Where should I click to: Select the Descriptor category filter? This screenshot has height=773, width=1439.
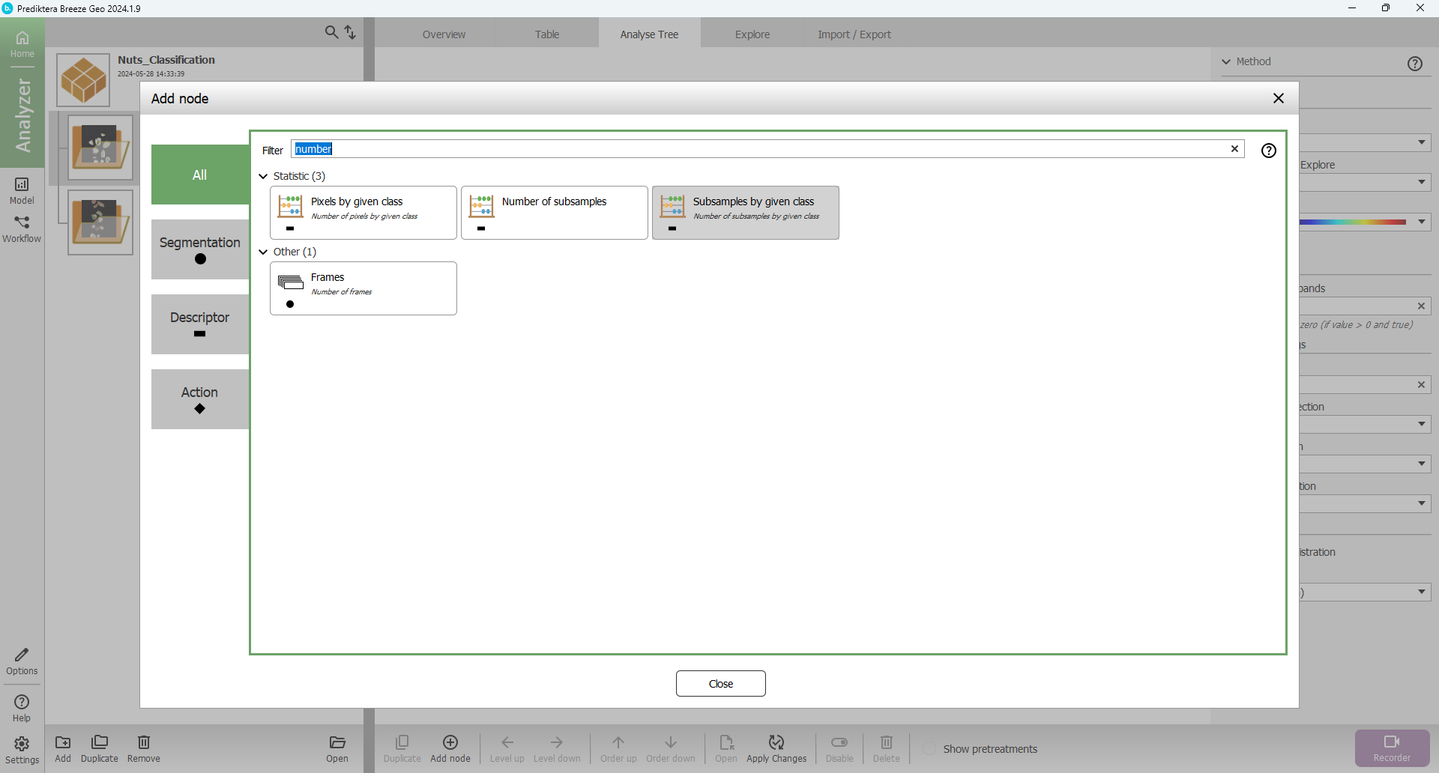[x=199, y=324]
